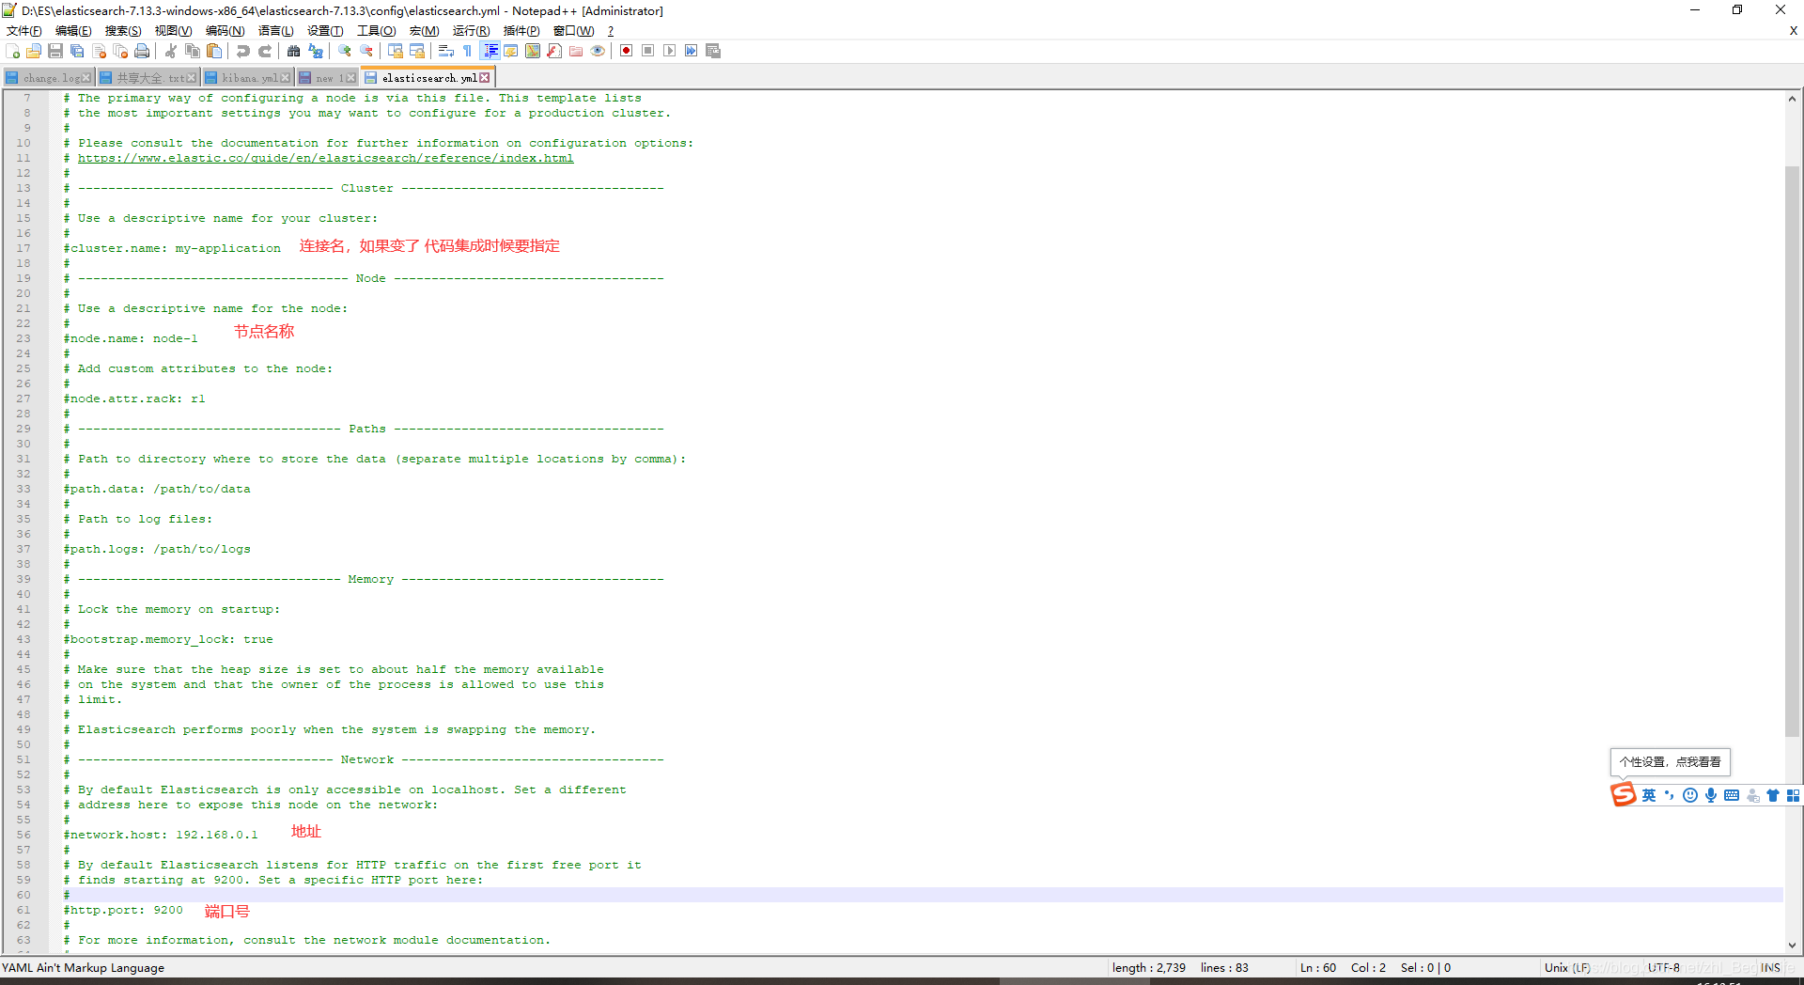Image resolution: width=1804 pixels, height=985 pixels.
Task: Toggle show all characters pilcrow icon
Action: coord(468,51)
